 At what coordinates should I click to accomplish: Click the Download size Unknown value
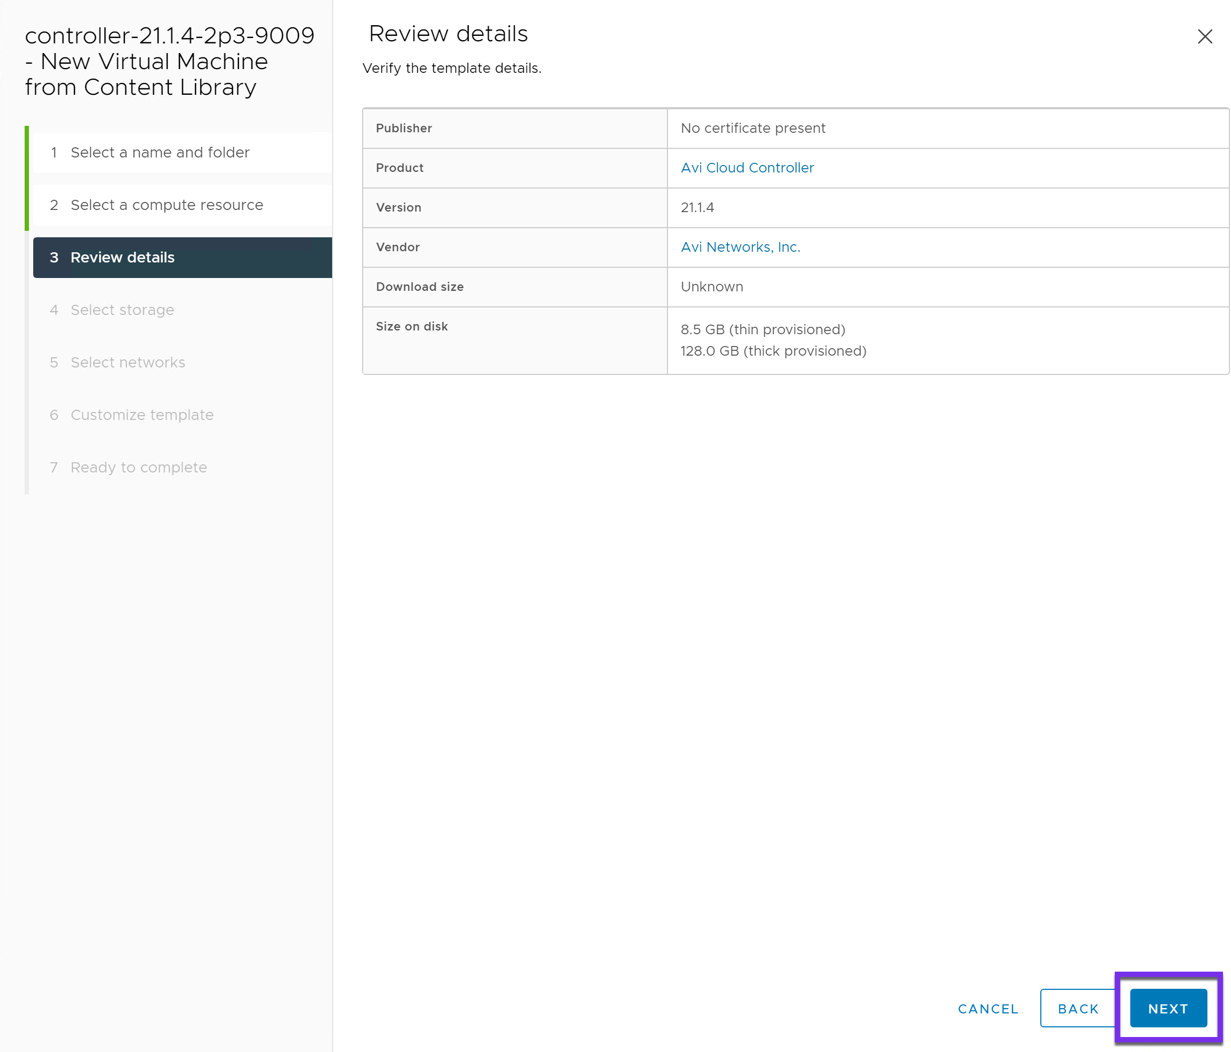pos(712,287)
